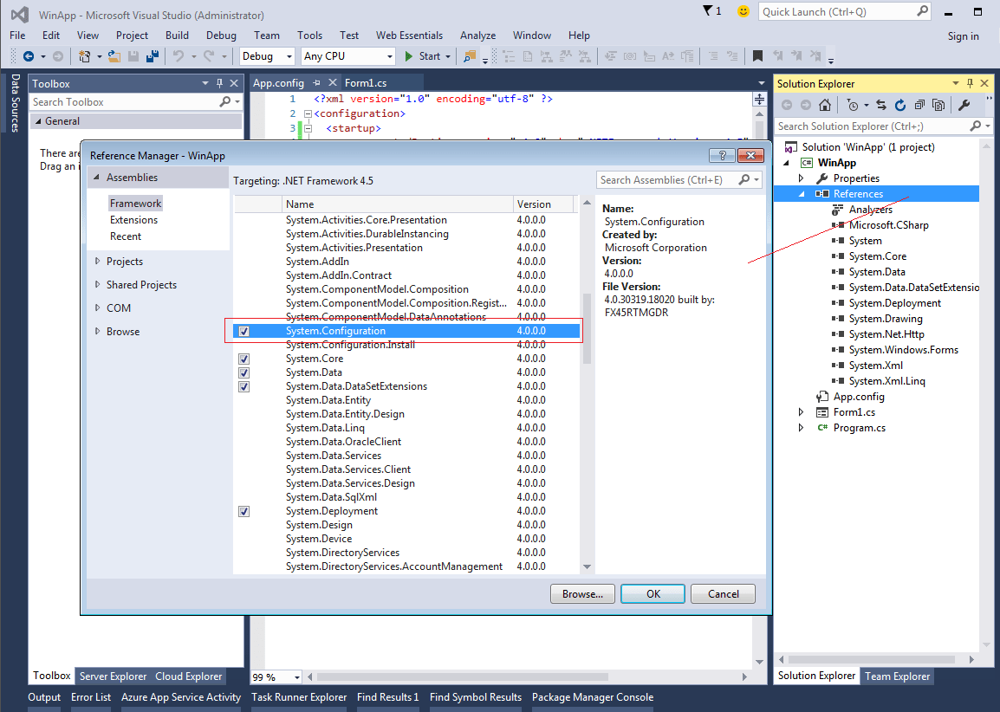Close the App.config tab
The width and height of the screenshot is (1000, 712).
click(332, 83)
